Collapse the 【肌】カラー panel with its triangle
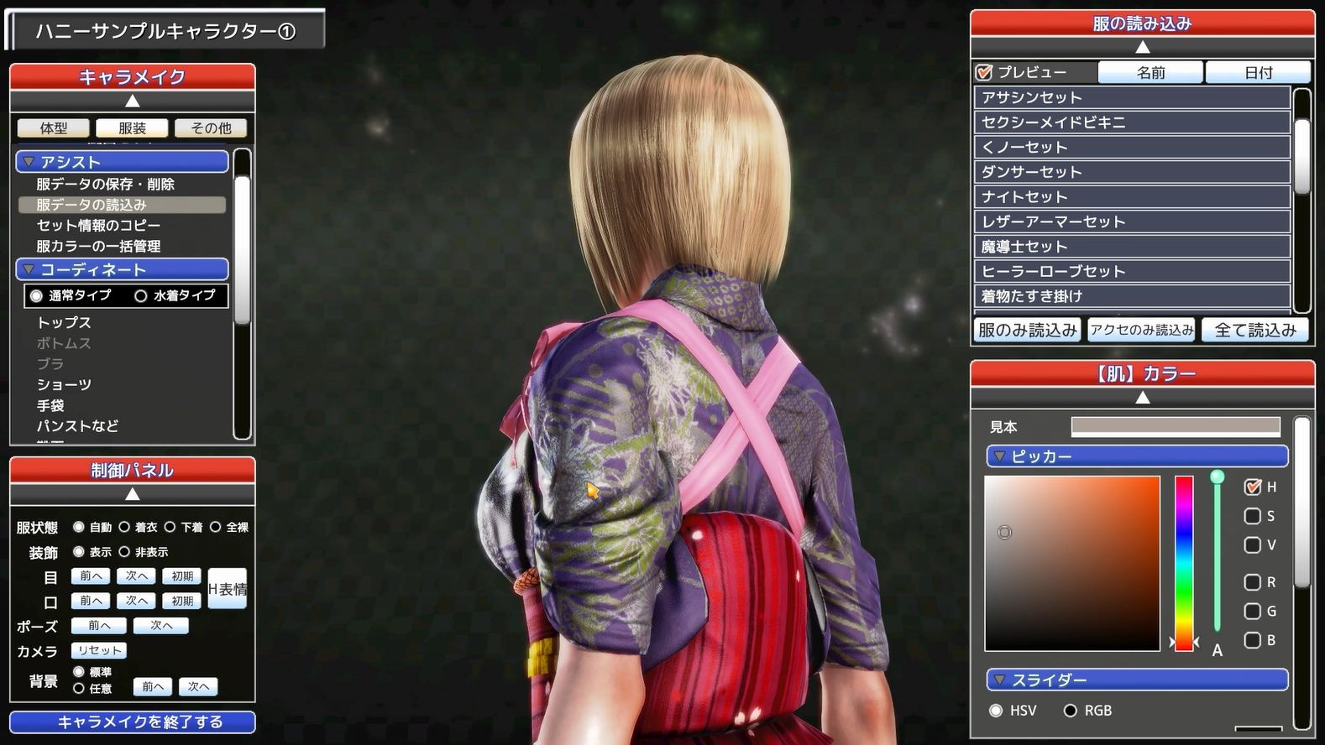 pos(1142,398)
